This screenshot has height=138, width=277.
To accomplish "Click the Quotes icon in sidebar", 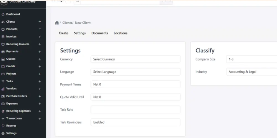I will pos(3,59).
